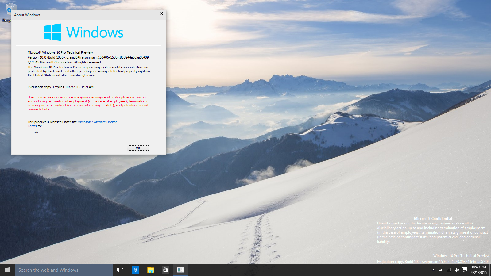
Task: Open the notifications action center icon
Action: (464, 270)
